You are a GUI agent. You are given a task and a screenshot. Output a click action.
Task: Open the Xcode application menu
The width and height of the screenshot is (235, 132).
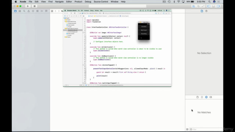(23, 1)
